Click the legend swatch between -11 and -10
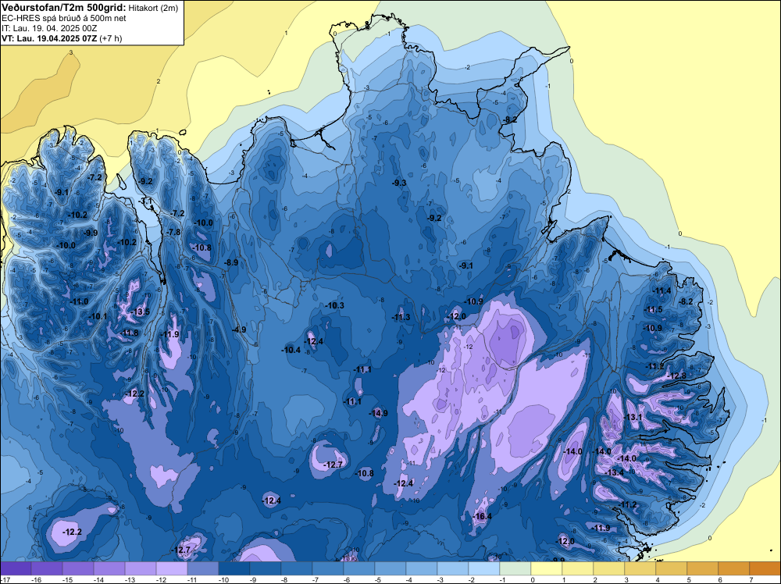This screenshot has width=781, height=584. (203, 568)
